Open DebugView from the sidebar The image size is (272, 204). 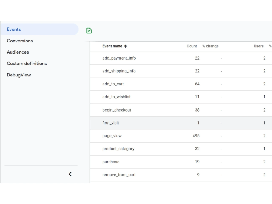19,75
